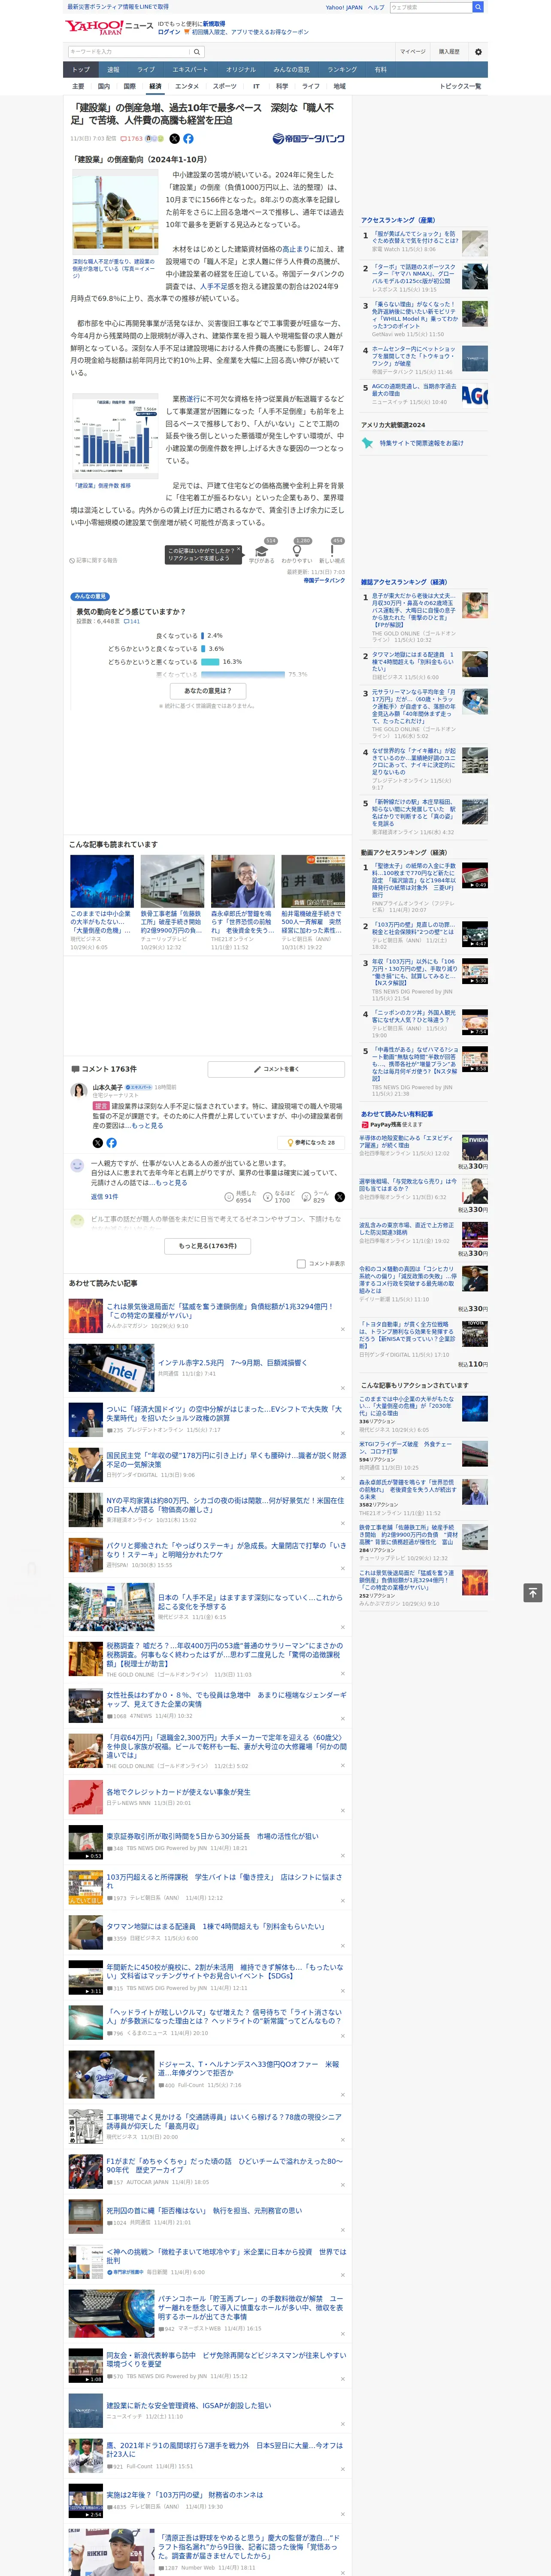551x2576 pixels.
Task: Toggle the コメント非表示 checkbox
Action: pos(301,1264)
